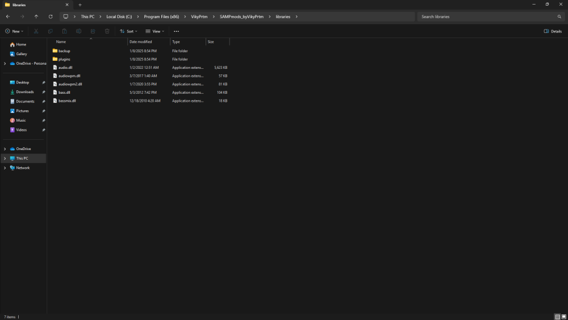This screenshot has width=568, height=320.
Task: Expand OneDrive - Personal tree node
Action: point(5,64)
